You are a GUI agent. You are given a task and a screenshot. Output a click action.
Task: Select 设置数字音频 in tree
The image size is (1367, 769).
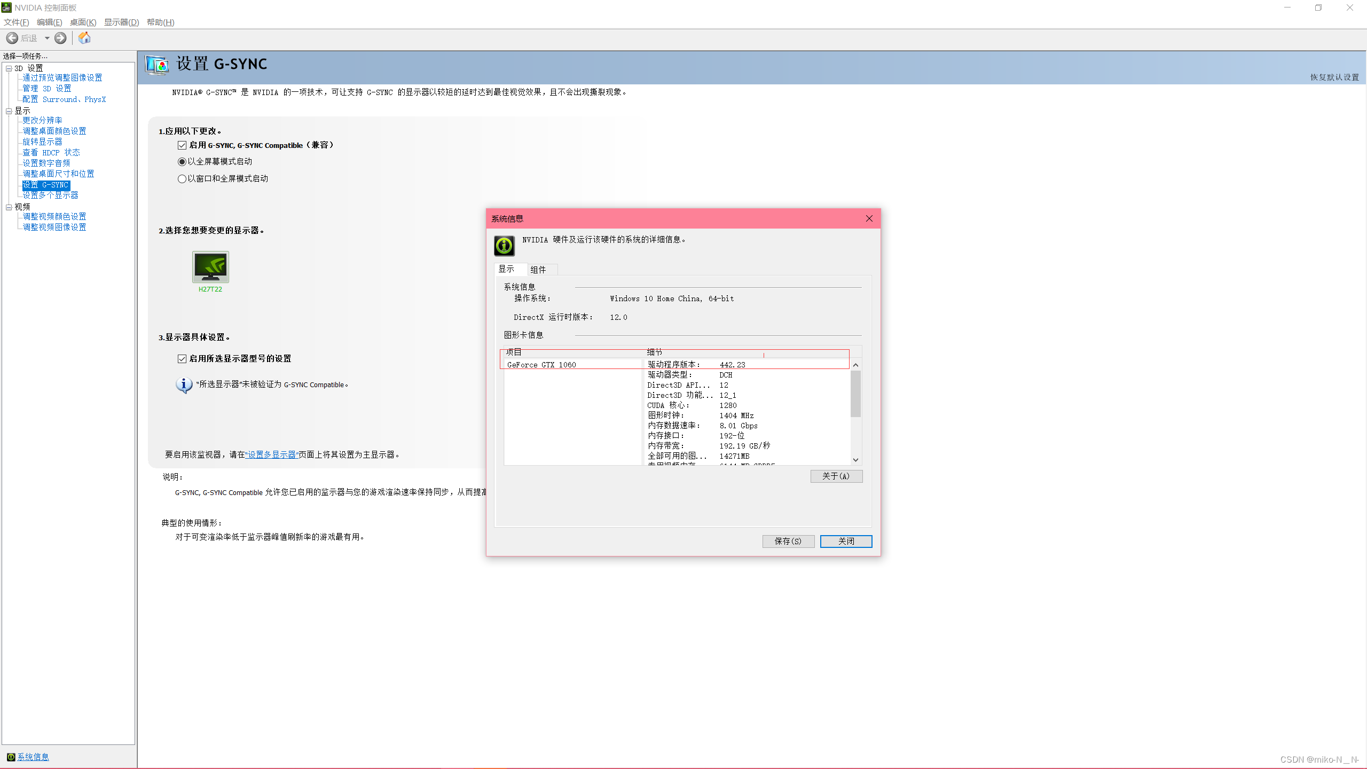click(x=46, y=163)
